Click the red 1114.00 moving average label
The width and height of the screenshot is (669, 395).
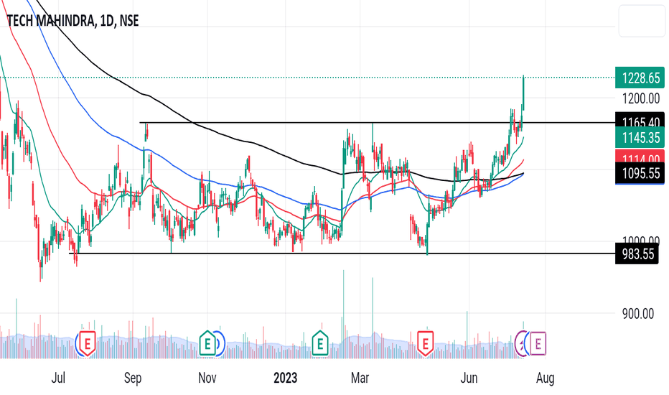(x=640, y=157)
